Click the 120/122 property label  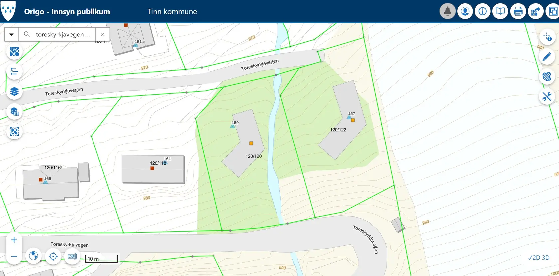338,130
